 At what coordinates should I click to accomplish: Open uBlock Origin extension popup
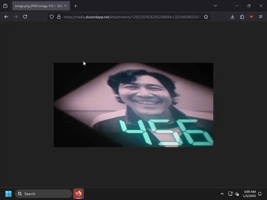coord(251,17)
